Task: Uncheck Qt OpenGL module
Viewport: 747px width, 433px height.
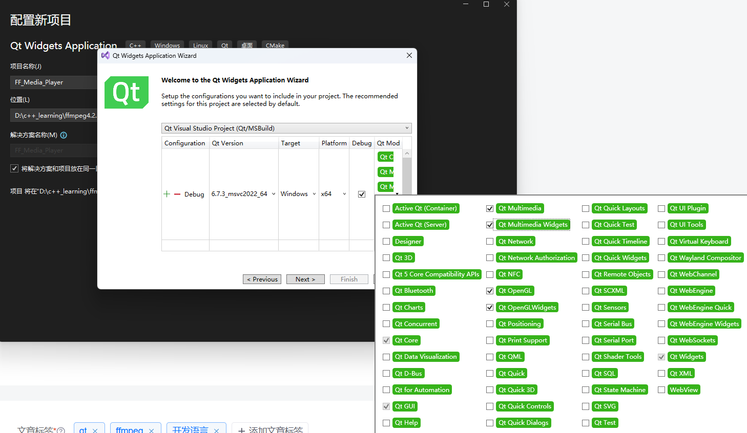Action: [490, 291]
